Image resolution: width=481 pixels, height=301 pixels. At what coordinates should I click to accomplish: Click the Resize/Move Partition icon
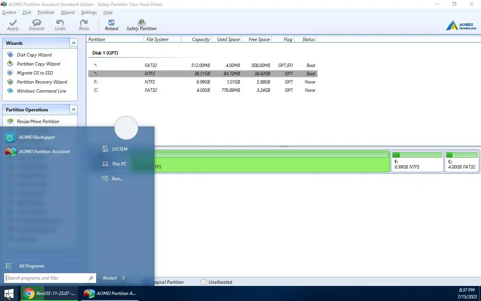[x=10, y=122]
